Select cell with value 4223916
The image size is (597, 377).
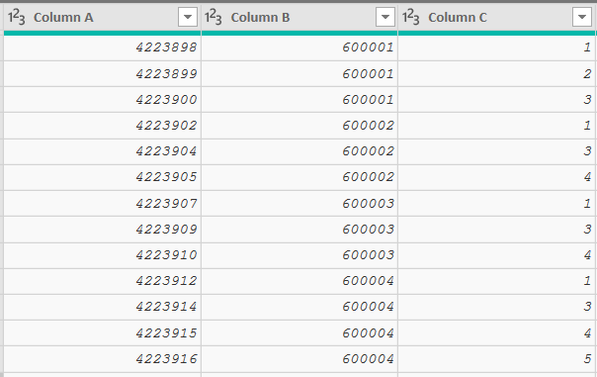click(x=103, y=359)
